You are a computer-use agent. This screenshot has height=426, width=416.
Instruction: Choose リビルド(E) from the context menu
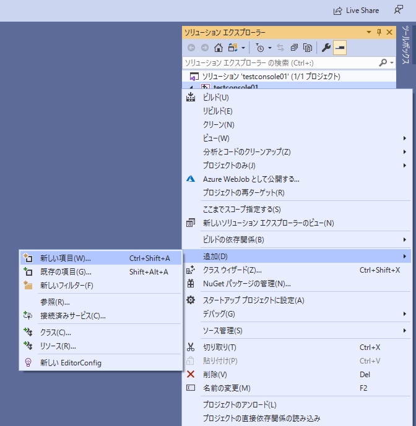tap(297, 111)
